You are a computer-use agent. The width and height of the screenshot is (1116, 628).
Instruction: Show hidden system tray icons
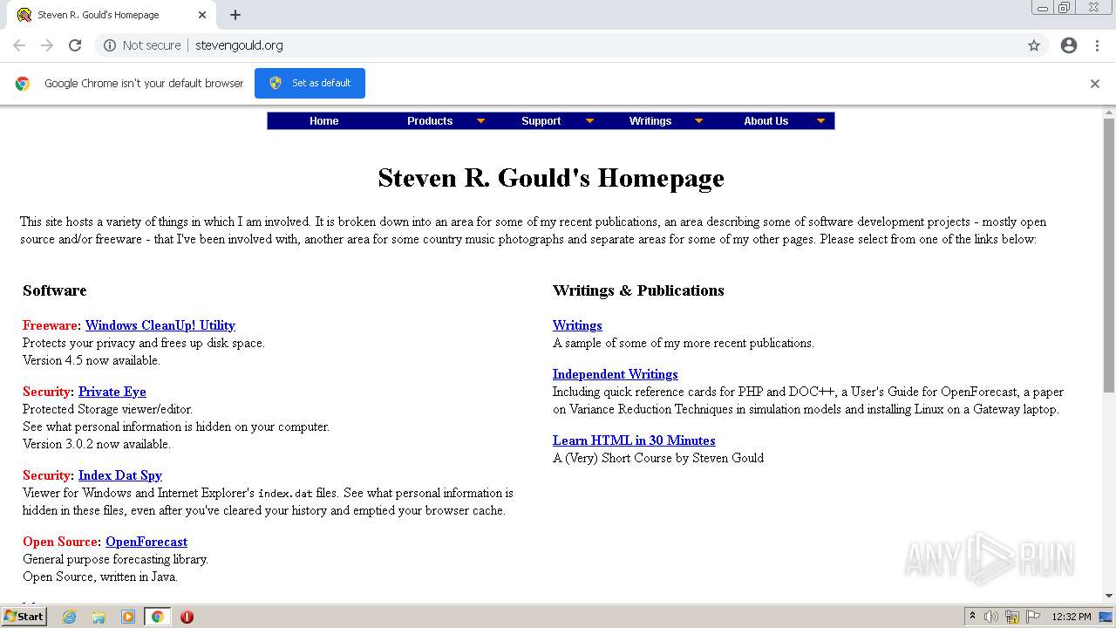pos(972,617)
